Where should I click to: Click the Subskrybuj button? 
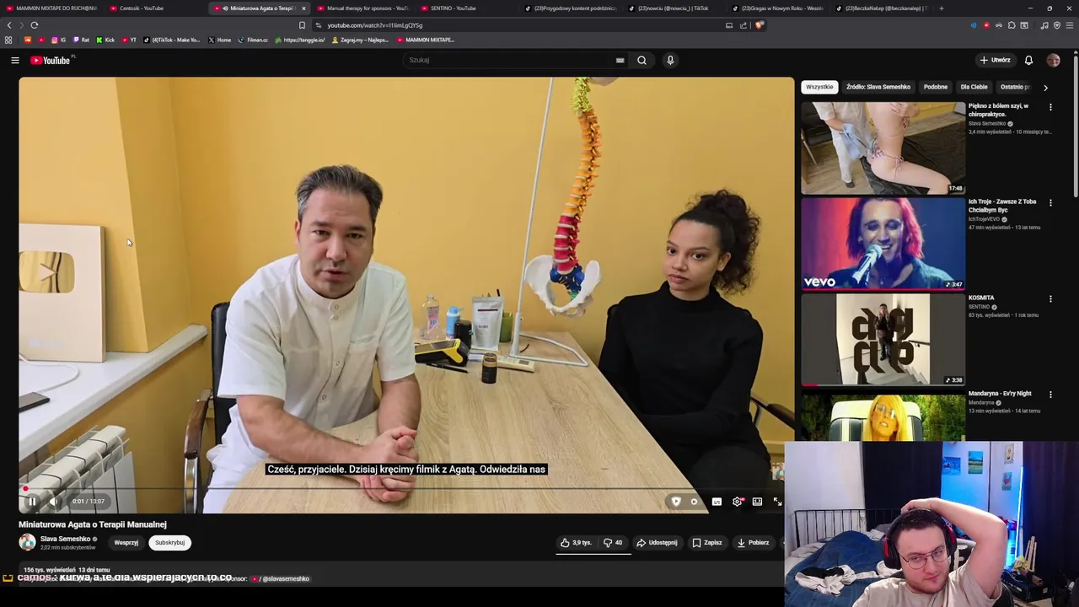[x=169, y=543]
